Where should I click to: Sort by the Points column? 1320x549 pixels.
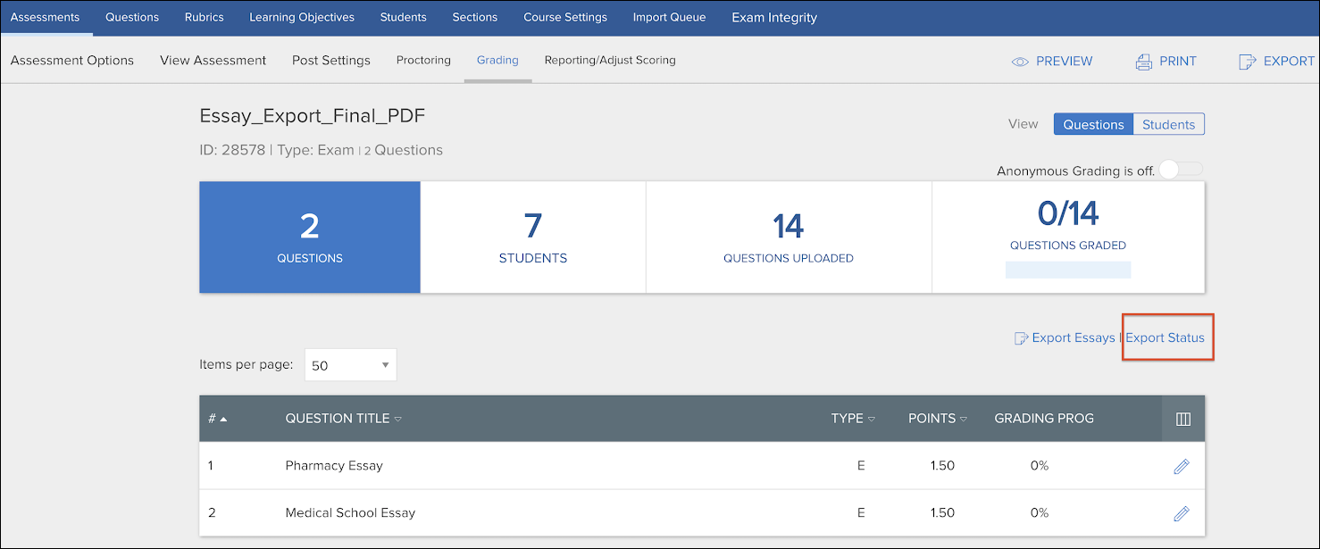tap(938, 419)
